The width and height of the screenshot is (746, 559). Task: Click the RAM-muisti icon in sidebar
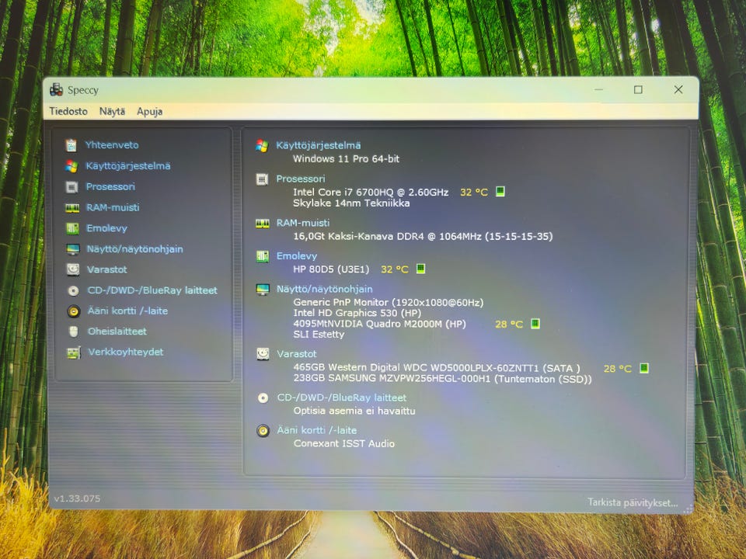pos(72,208)
